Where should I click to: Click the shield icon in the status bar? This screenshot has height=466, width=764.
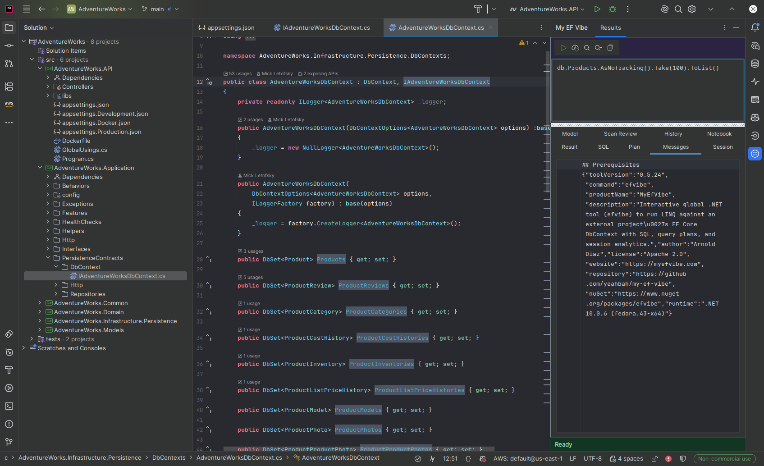coord(683,459)
